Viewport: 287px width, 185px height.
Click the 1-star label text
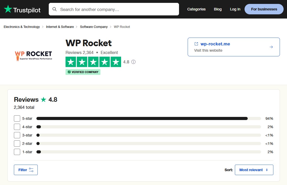pos(27,152)
